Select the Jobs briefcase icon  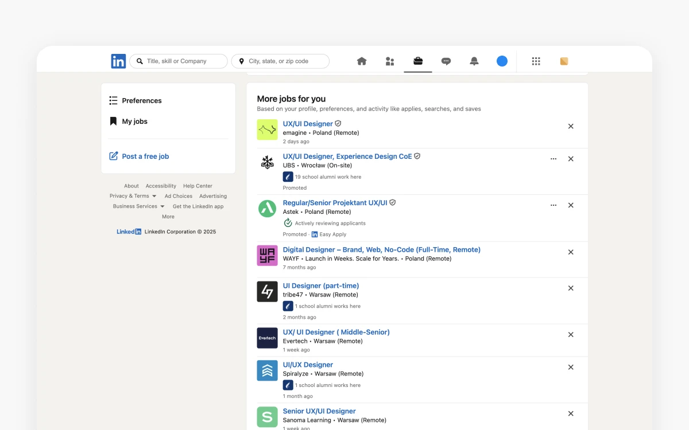point(418,61)
